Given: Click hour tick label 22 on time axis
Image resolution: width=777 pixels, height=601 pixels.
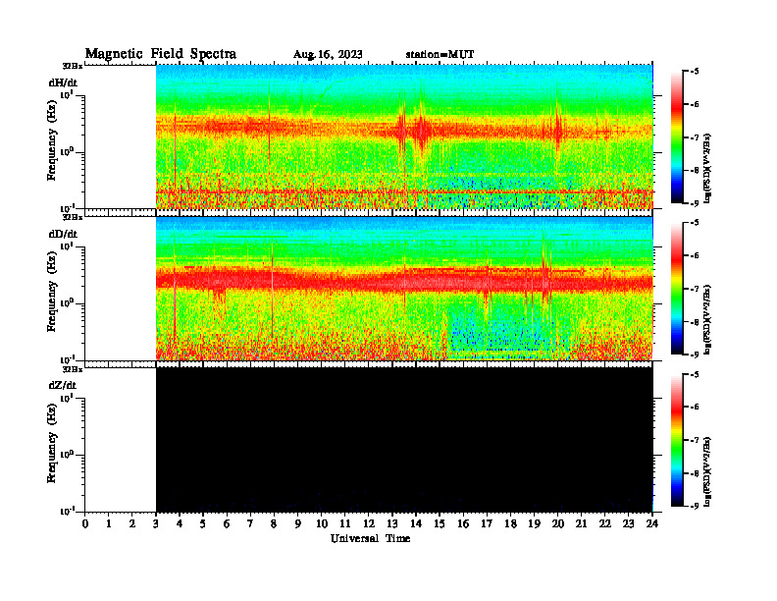Looking at the screenshot, I should point(605,524).
